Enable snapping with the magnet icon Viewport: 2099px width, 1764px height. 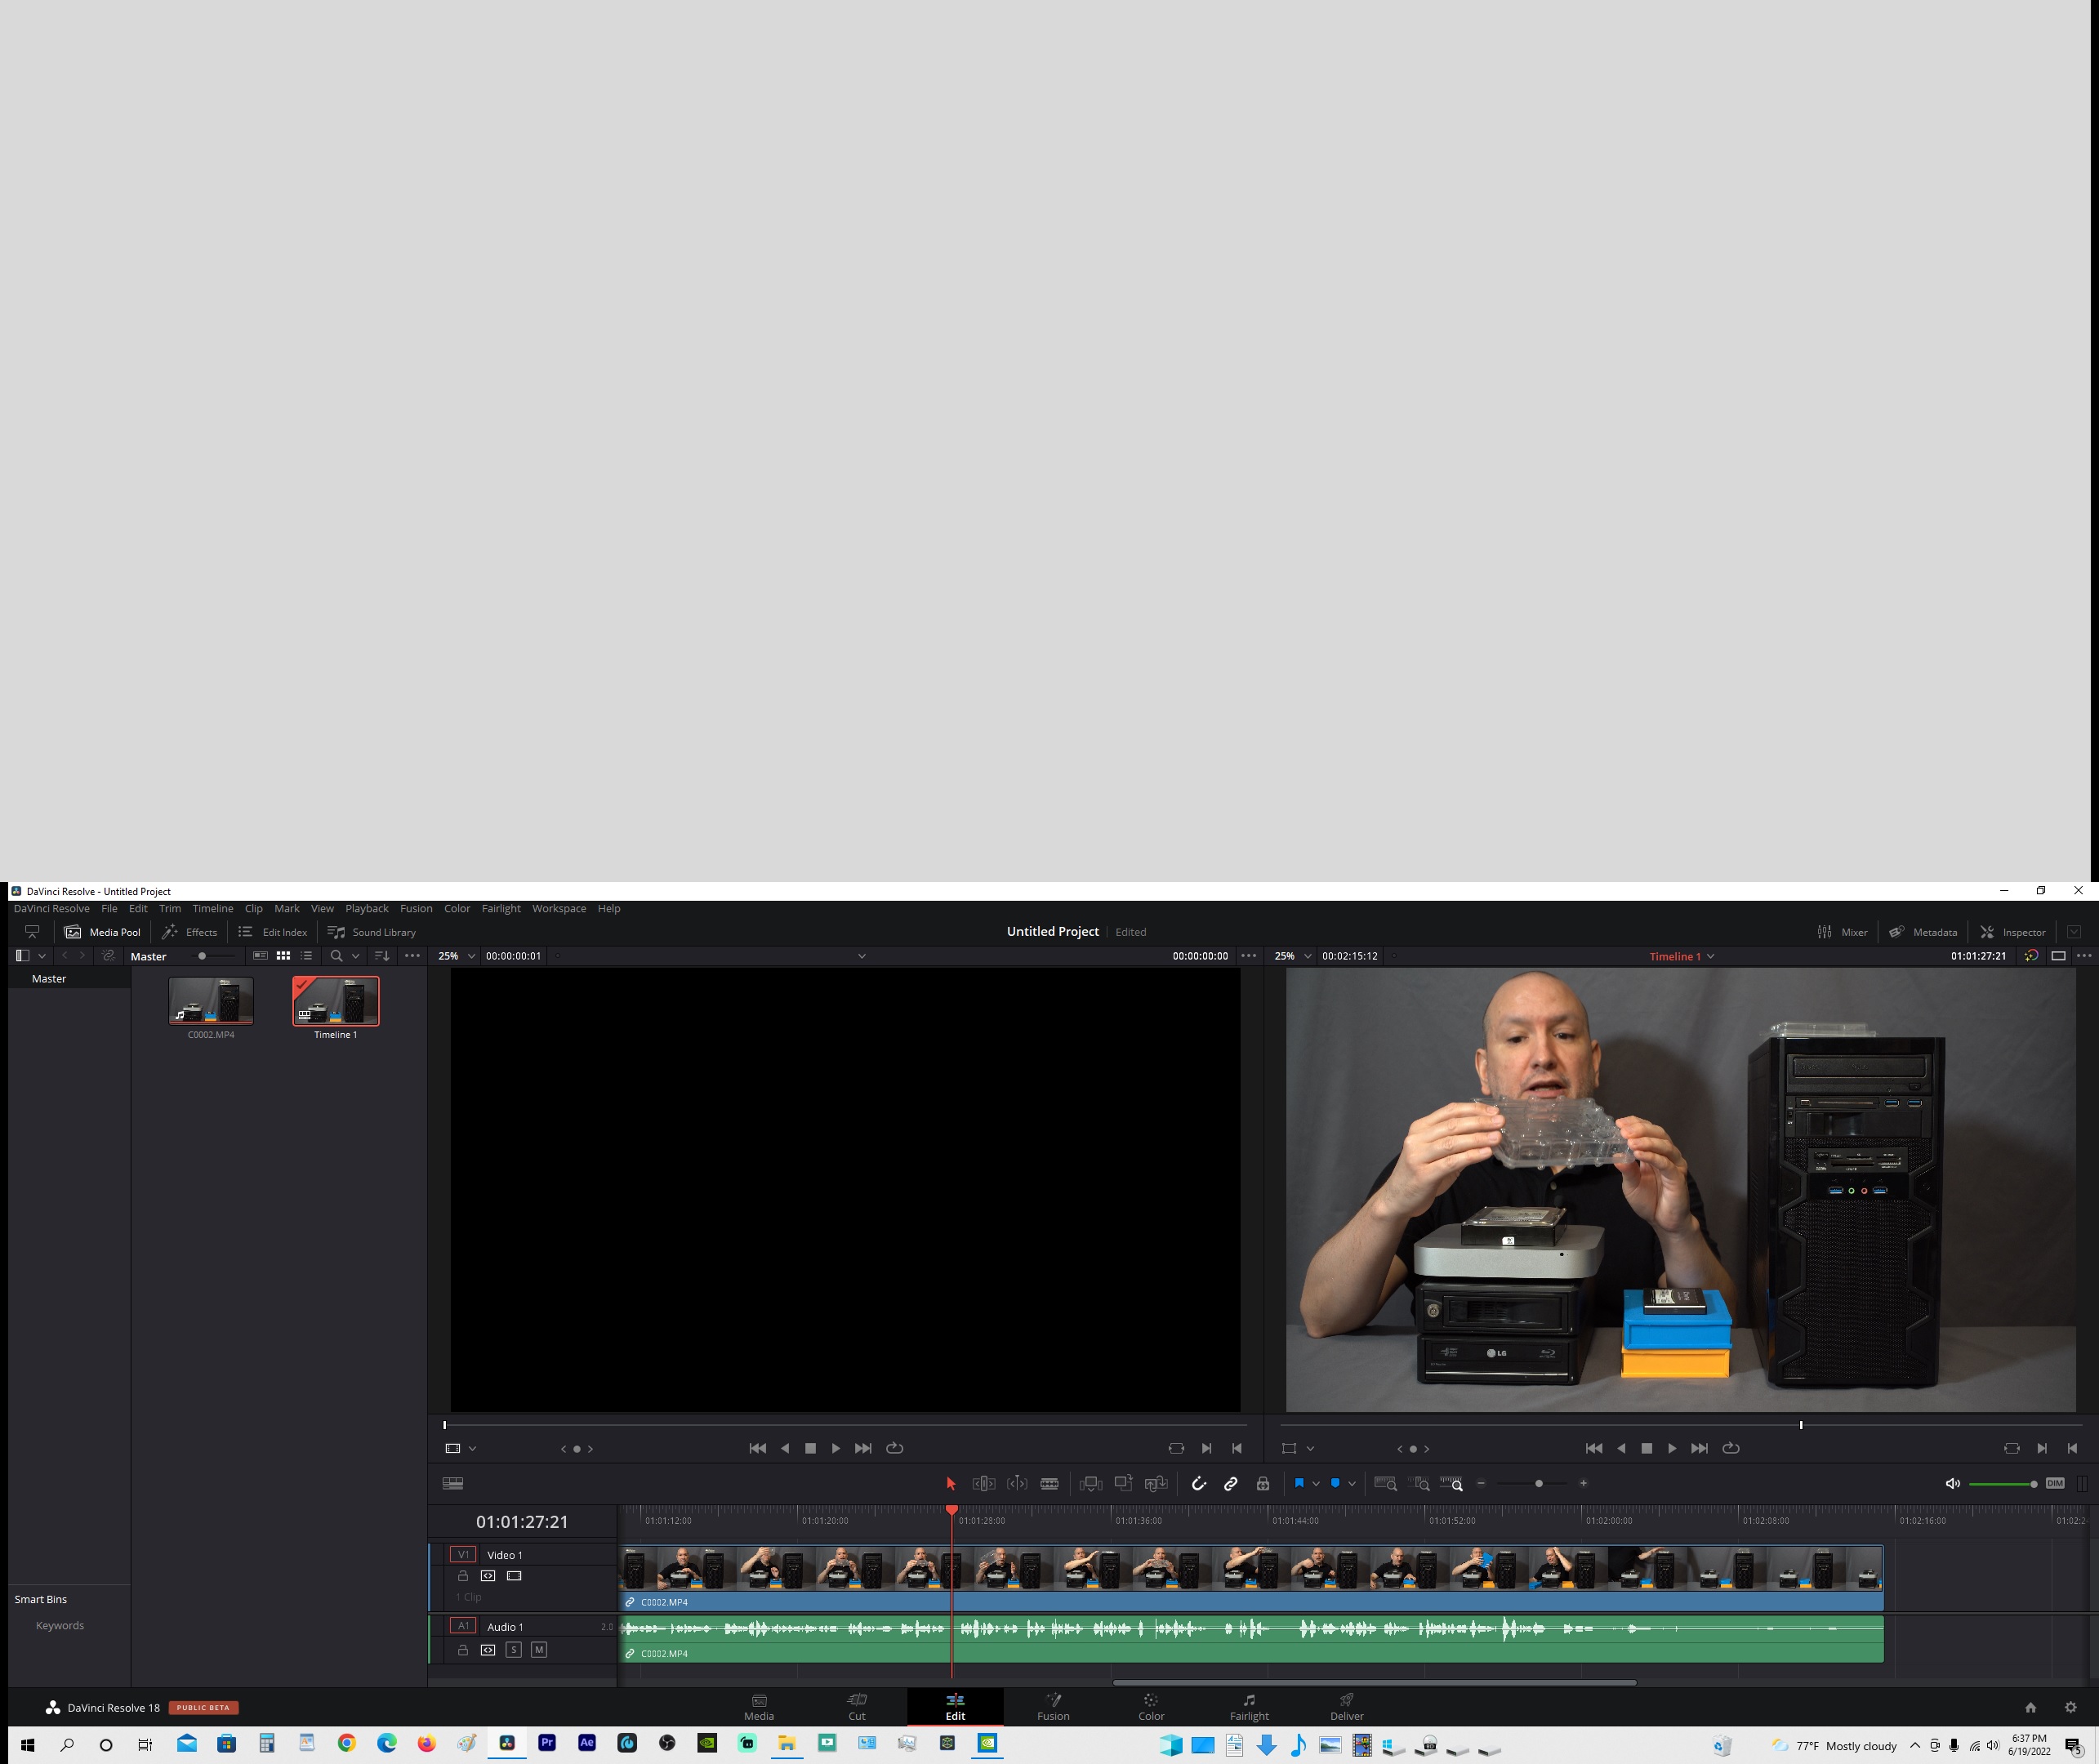(1200, 1484)
